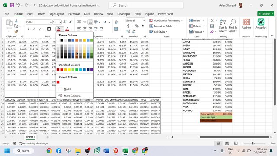Open Excel from the taskbar

125,151
